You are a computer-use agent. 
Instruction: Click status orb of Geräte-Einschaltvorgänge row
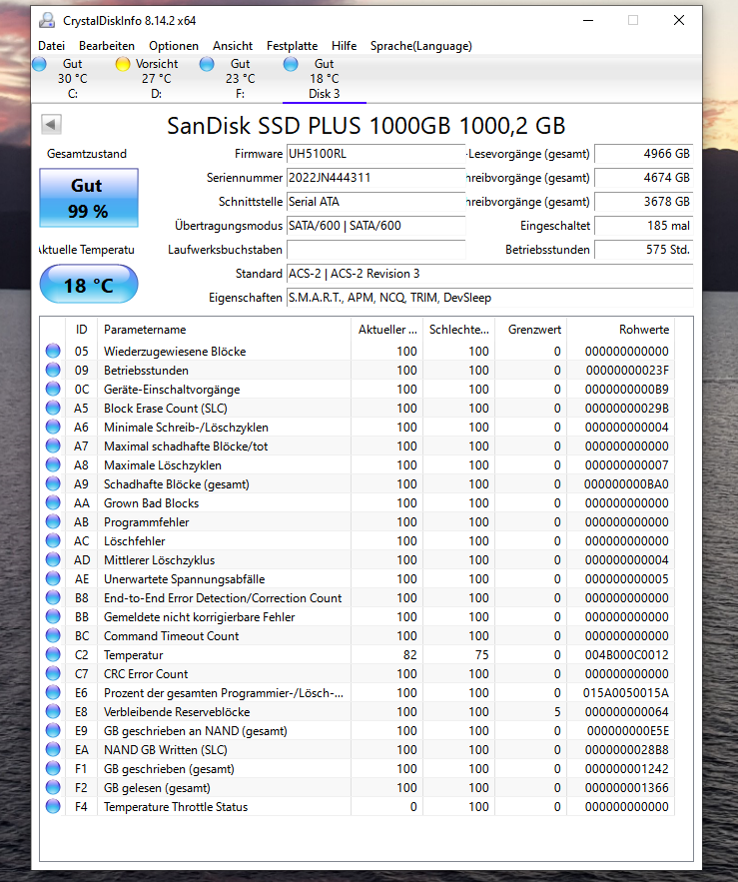coord(53,390)
